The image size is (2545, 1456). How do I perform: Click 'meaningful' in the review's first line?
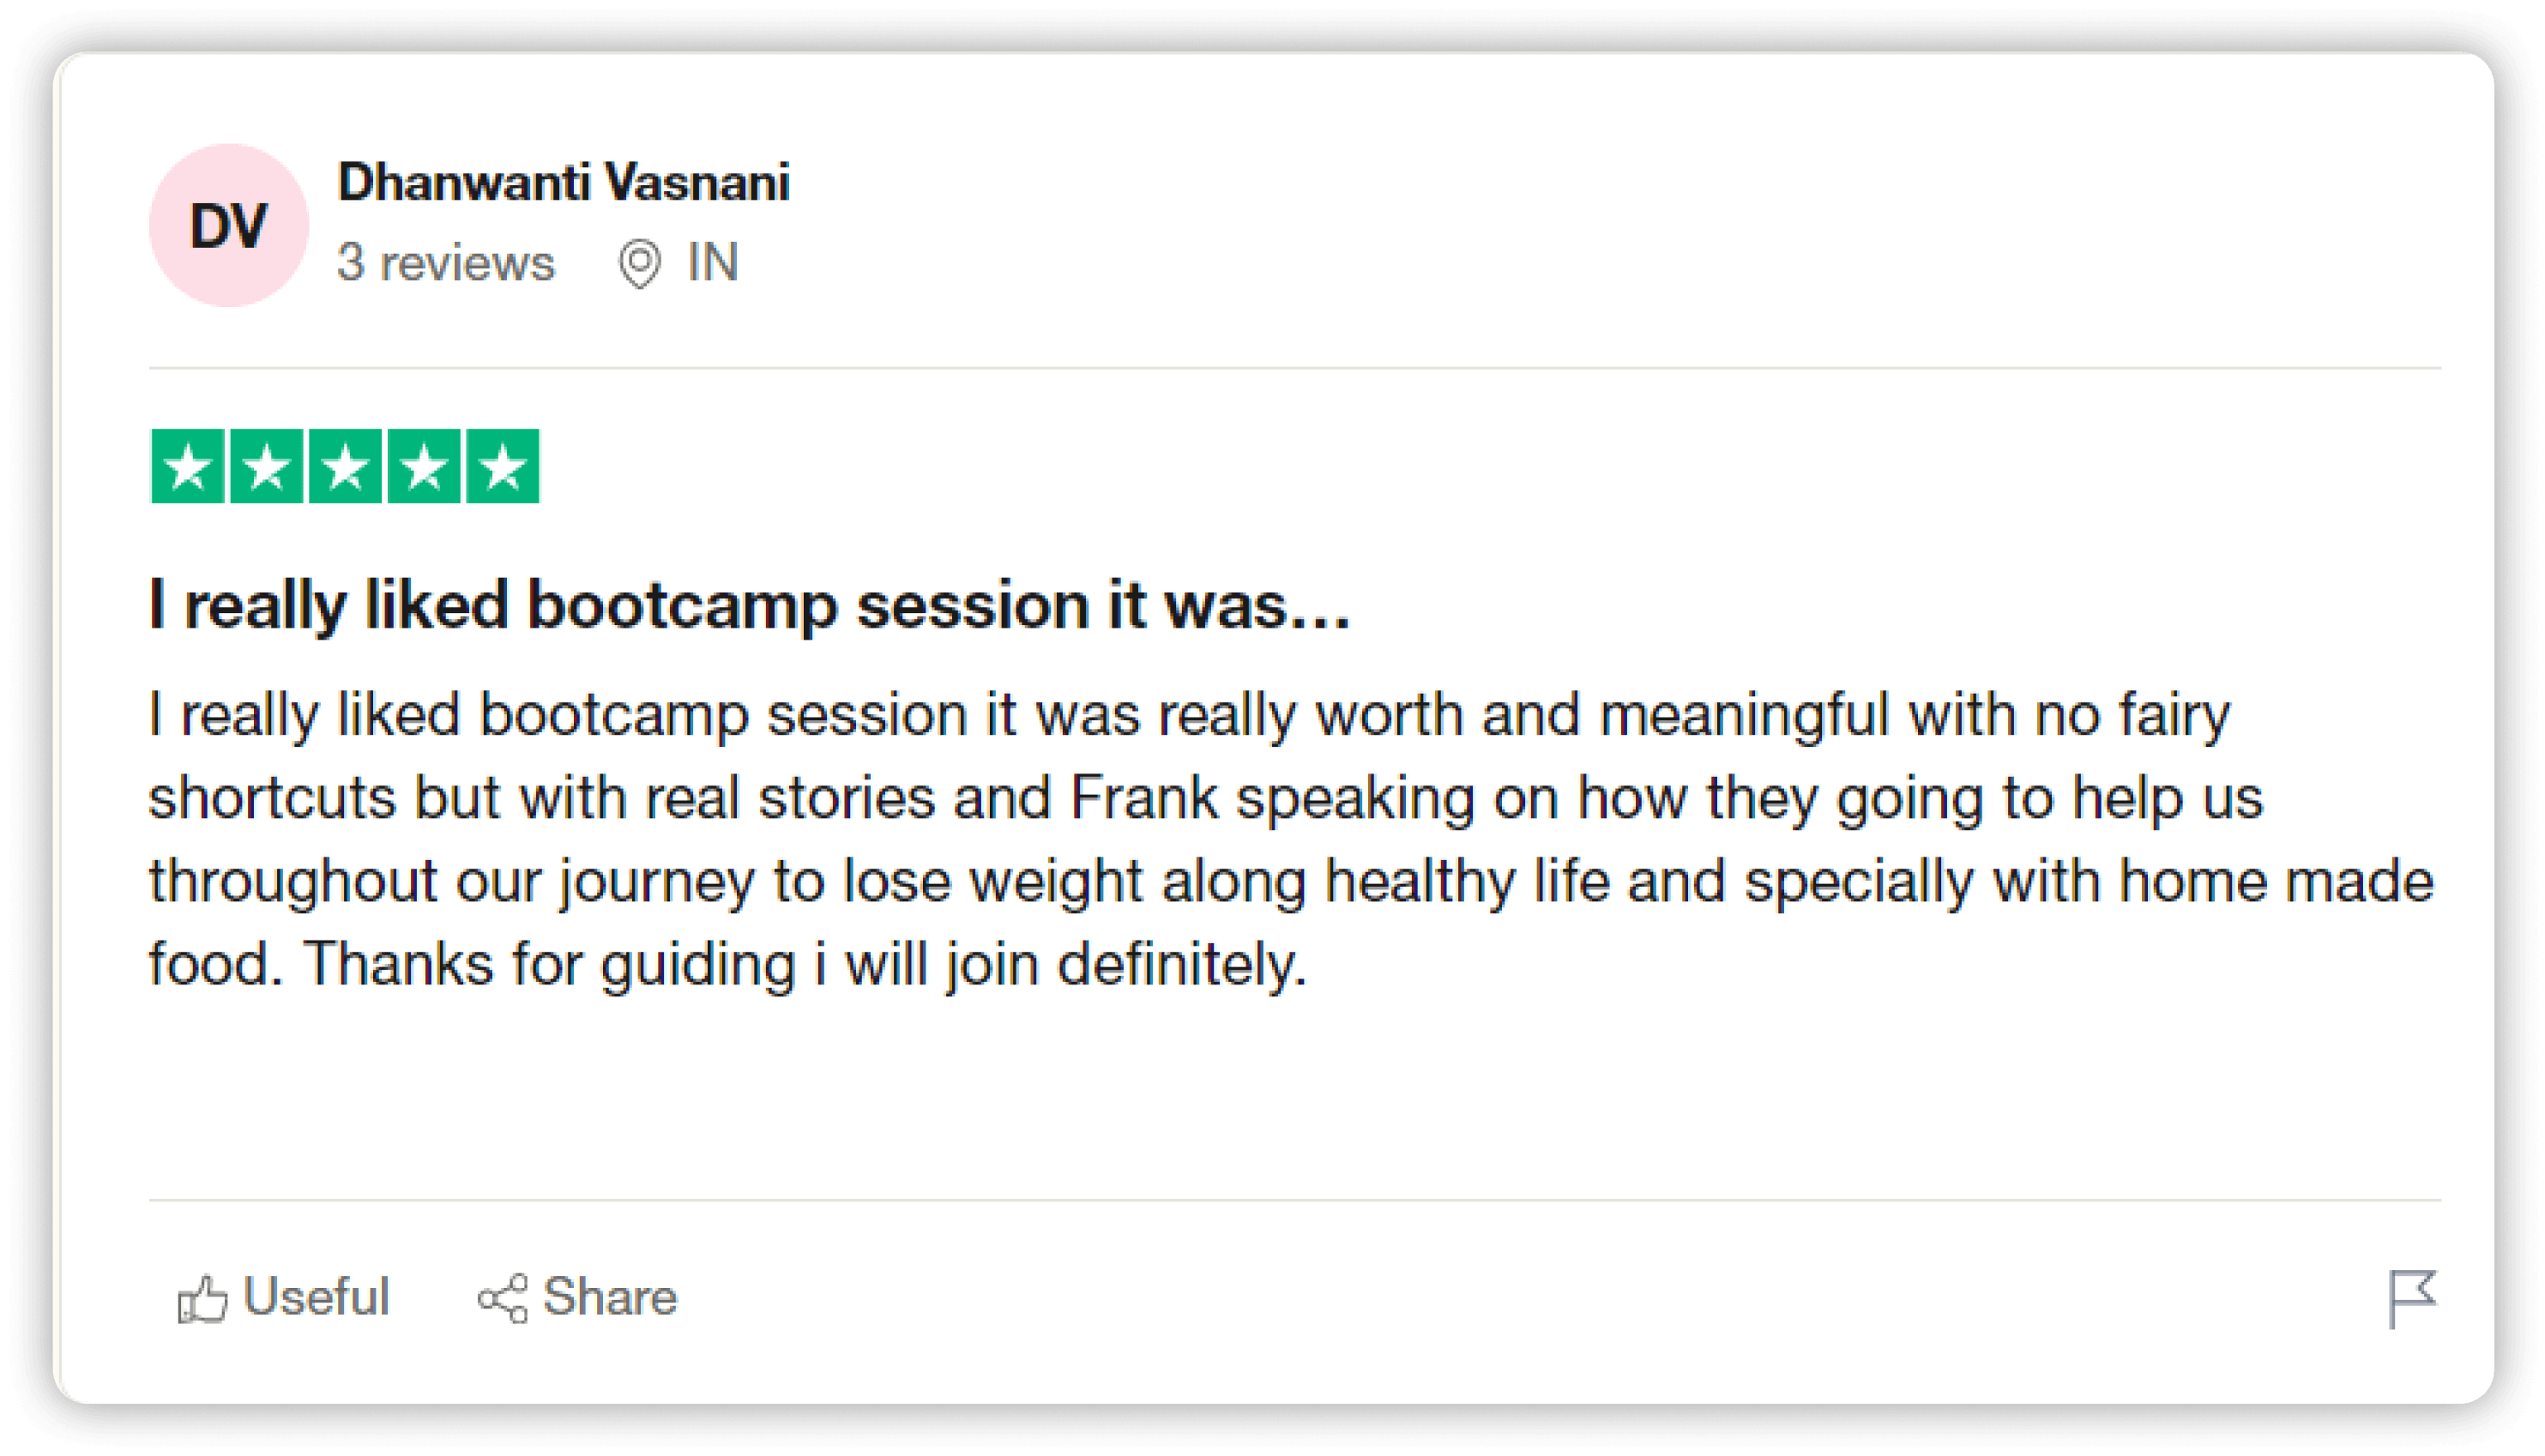(1744, 715)
